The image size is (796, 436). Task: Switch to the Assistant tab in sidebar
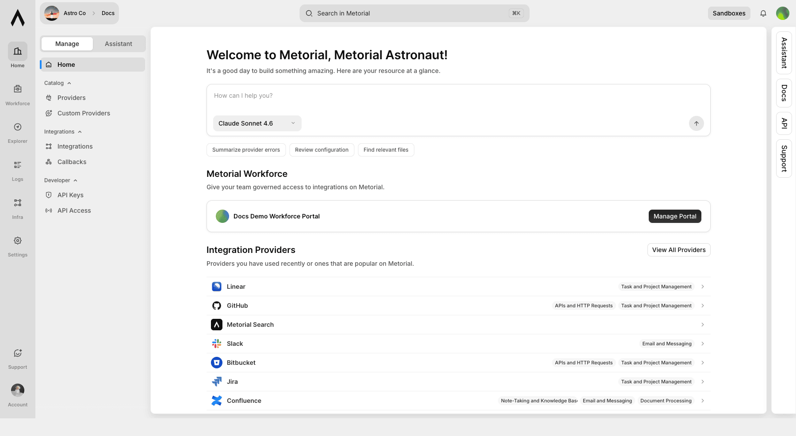[x=119, y=44]
